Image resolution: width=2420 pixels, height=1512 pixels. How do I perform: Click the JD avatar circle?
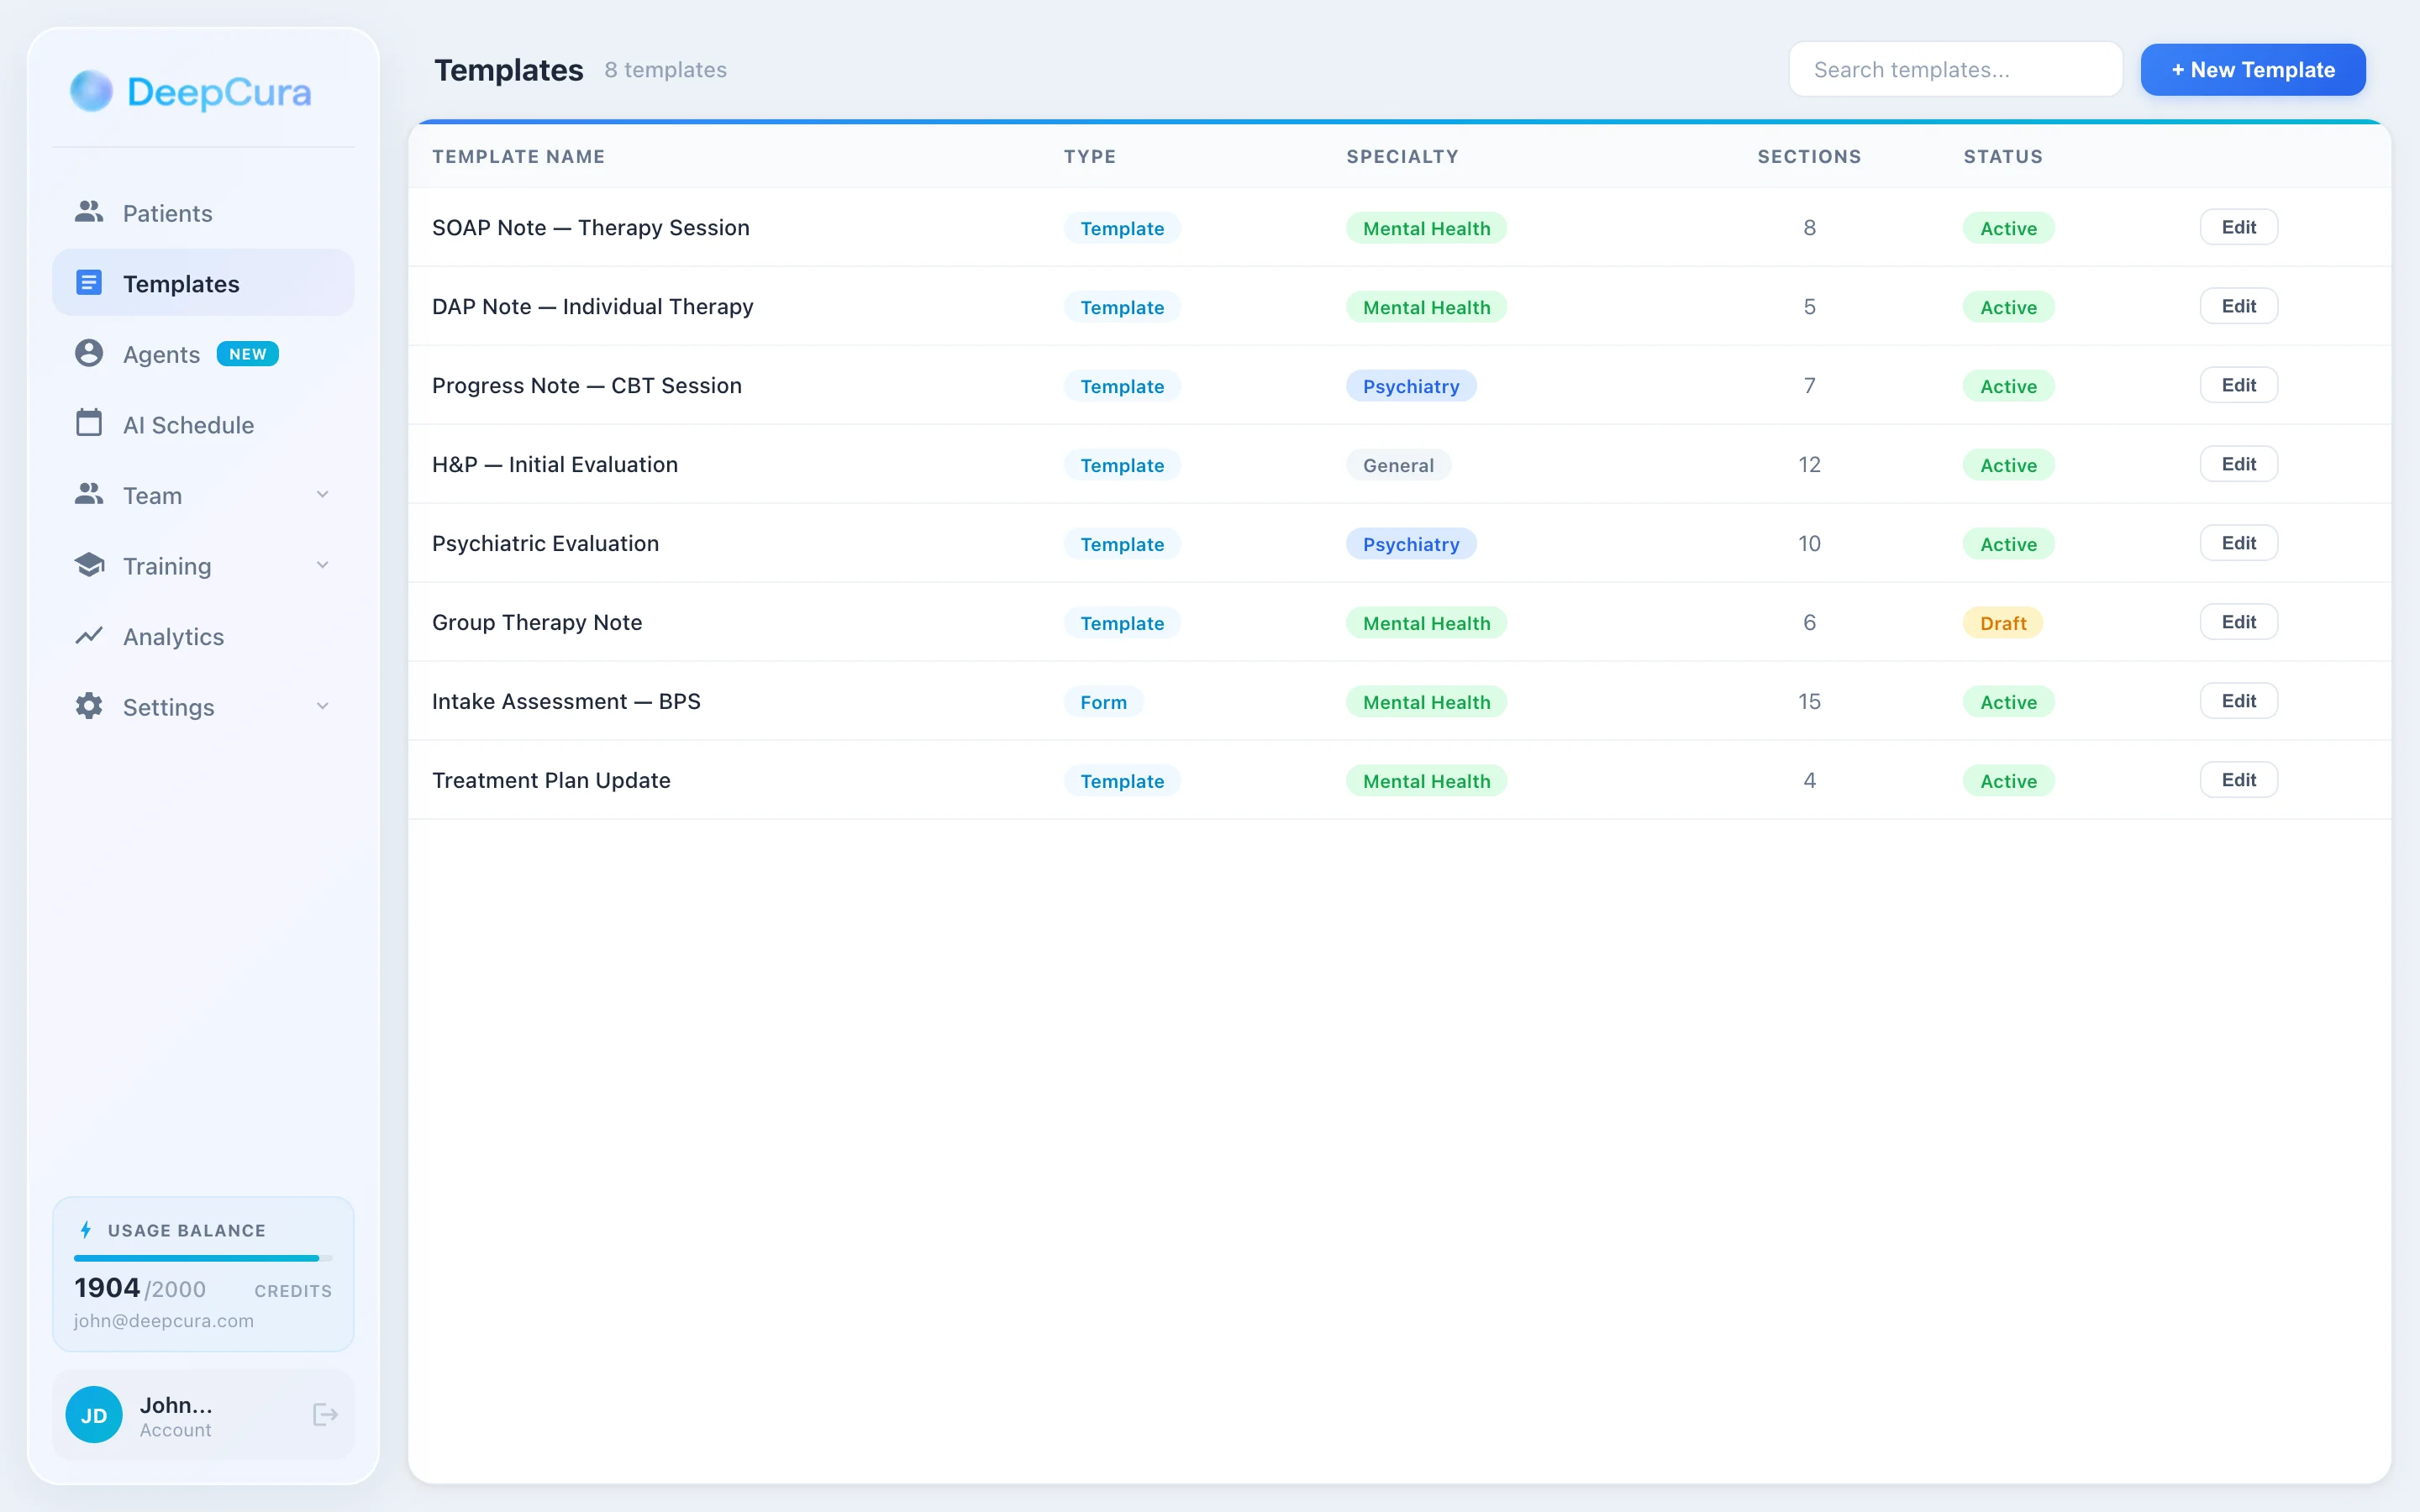[x=94, y=1414]
